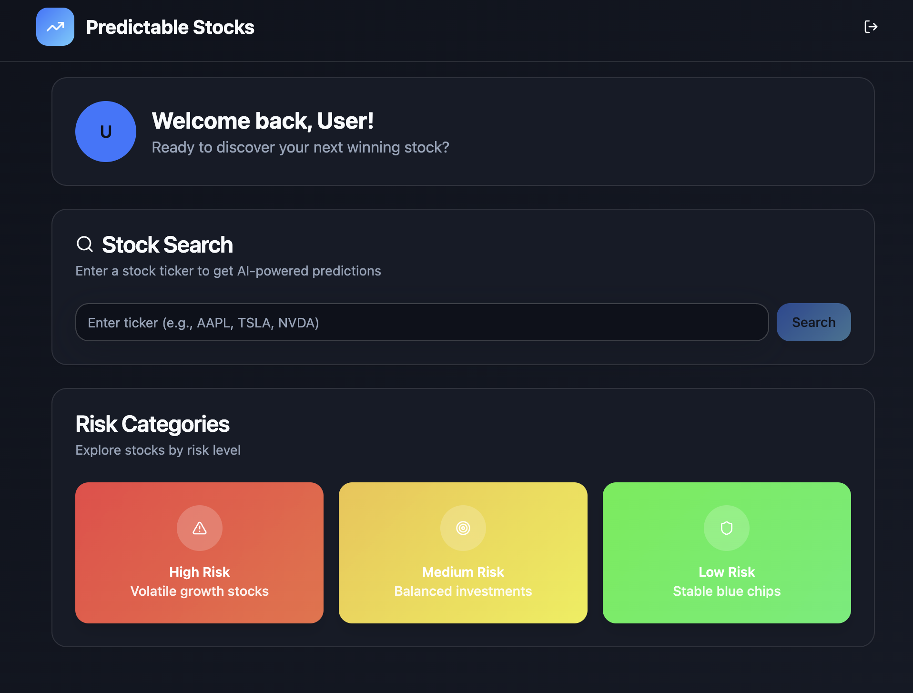
Task: Click the Explore stocks by risk level subtitle
Action: click(x=158, y=450)
